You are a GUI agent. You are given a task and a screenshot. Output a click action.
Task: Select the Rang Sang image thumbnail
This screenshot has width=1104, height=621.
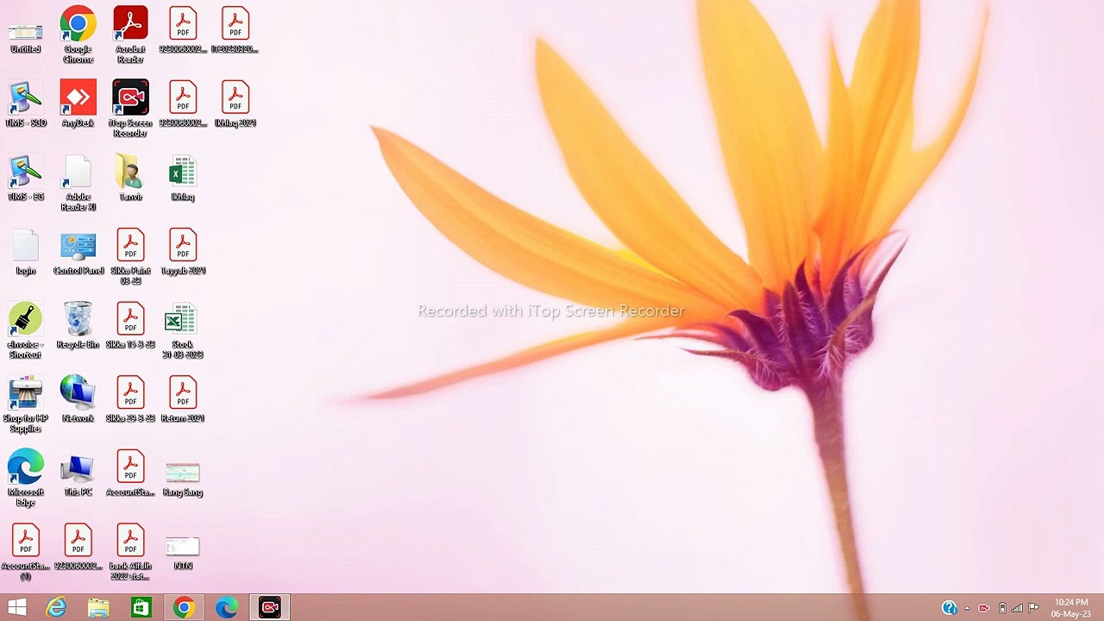182,473
